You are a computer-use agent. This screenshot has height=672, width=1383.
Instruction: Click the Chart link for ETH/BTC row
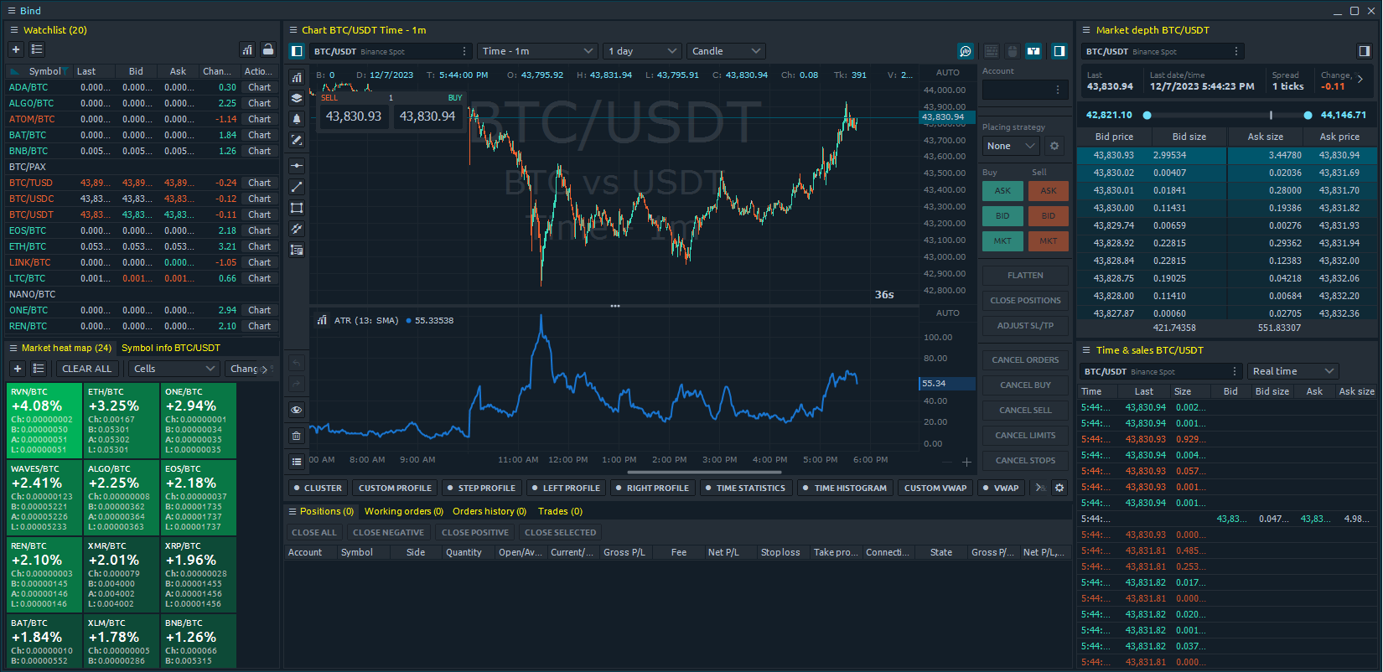259,246
